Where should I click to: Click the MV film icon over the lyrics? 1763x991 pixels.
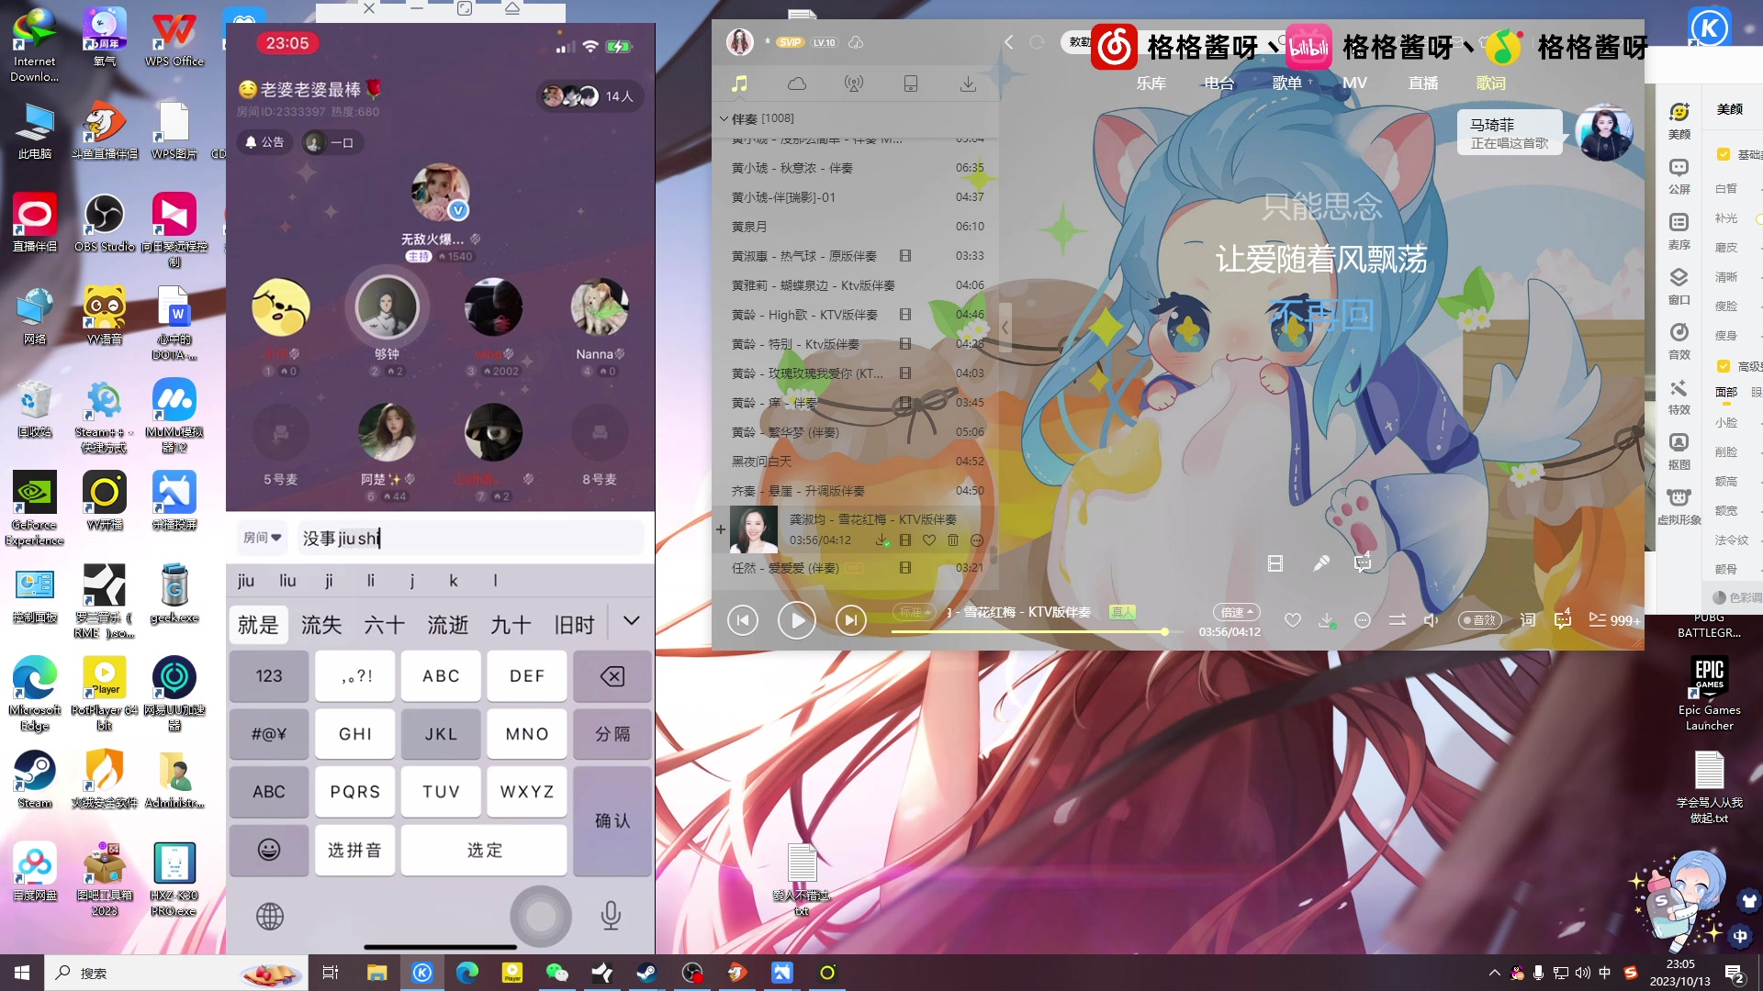click(x=1275, y=563)
